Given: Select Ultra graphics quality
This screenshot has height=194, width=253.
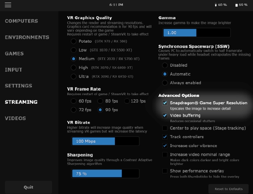Looking at the screenshot, I should pos(74,76).
